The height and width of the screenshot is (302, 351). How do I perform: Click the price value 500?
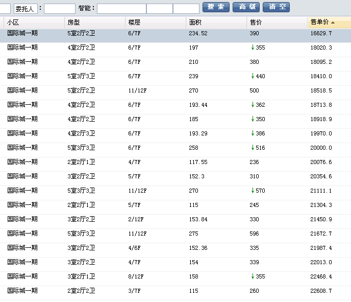(254, 90)
